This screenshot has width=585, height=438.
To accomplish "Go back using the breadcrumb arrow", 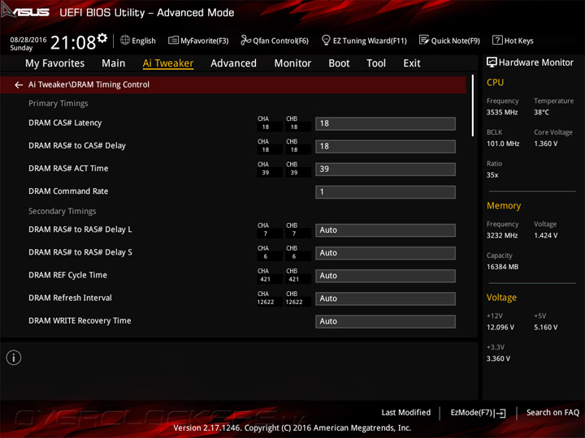I will tap(19, 85).
